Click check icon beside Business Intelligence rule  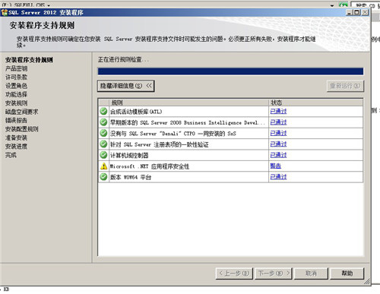[x=103, y=122]
